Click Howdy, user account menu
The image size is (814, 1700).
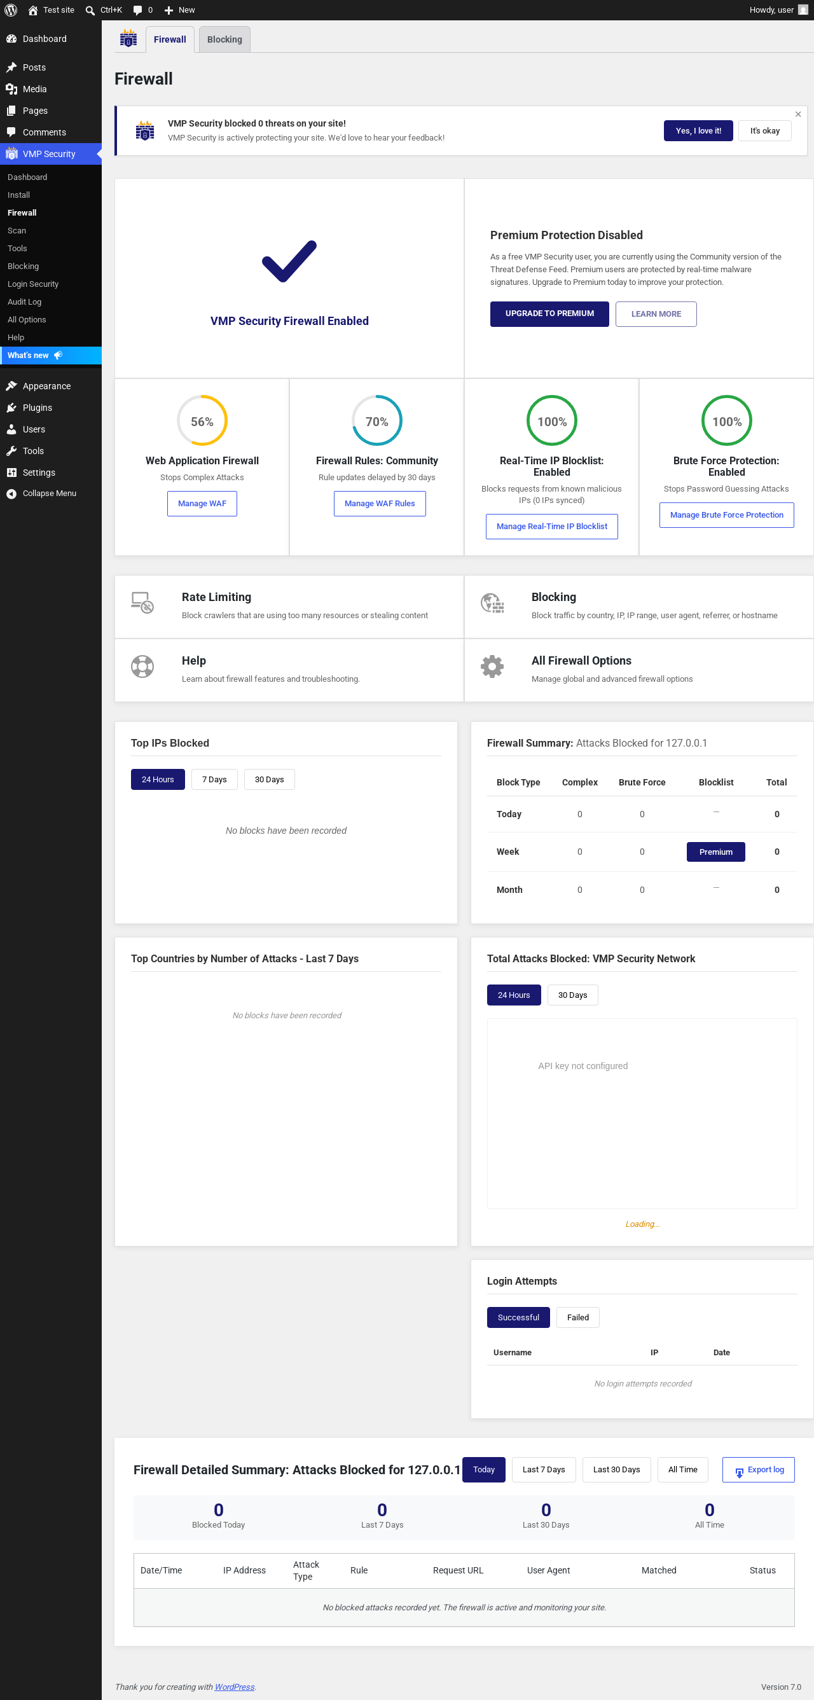tap(778, 10)
